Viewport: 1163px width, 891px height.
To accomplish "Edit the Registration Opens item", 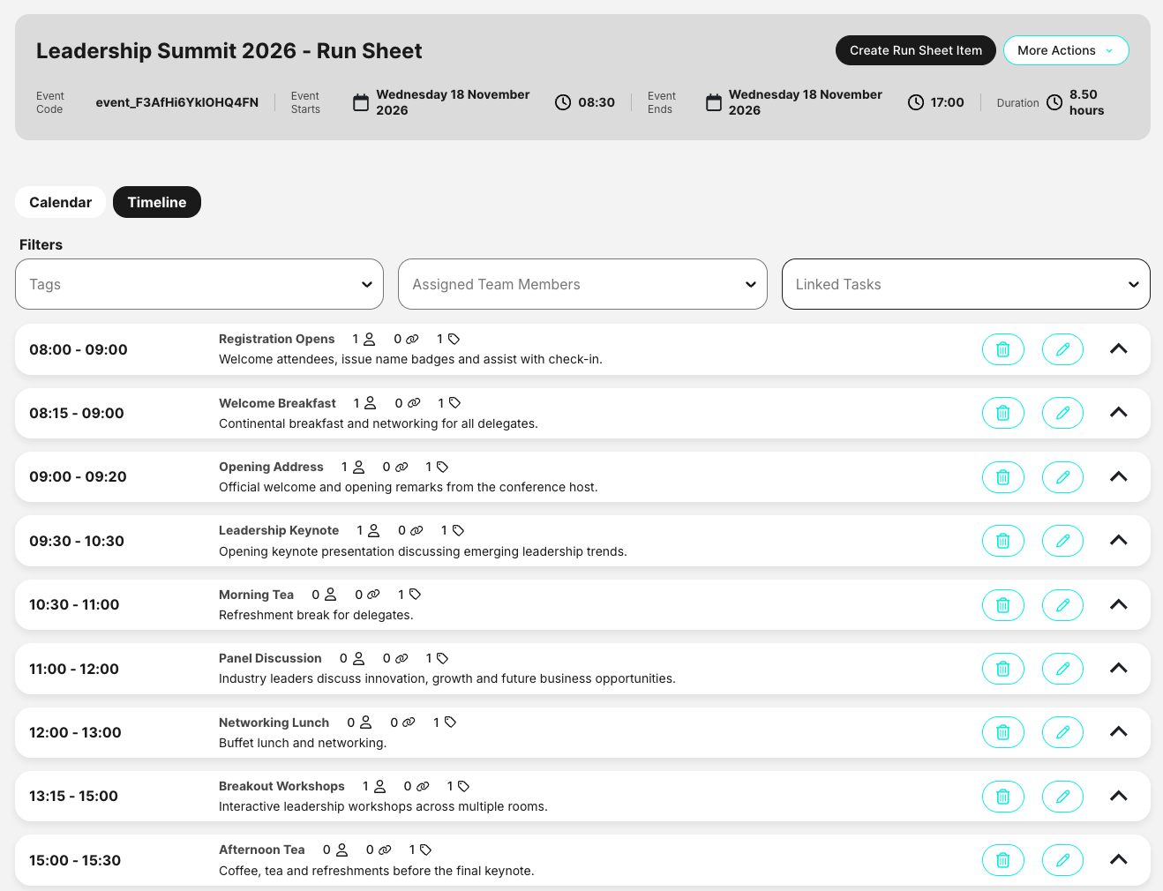I will [1062, 349].
